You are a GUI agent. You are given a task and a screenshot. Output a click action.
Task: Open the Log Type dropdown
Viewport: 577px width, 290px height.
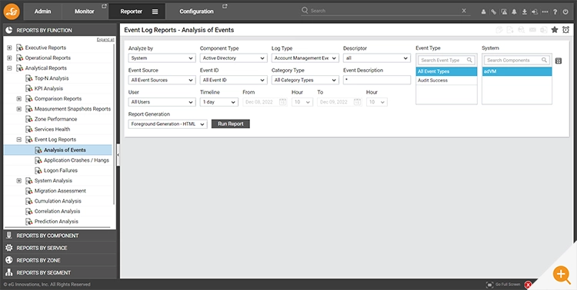(305, 58)
